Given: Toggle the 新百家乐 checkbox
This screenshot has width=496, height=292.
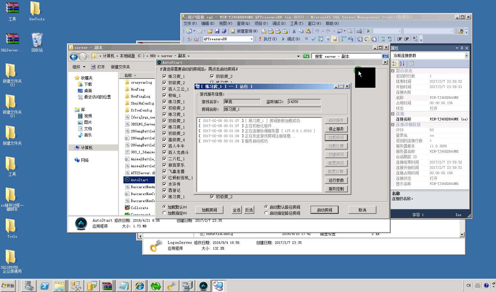Looking at the screenshot, I should pos(164,165).
